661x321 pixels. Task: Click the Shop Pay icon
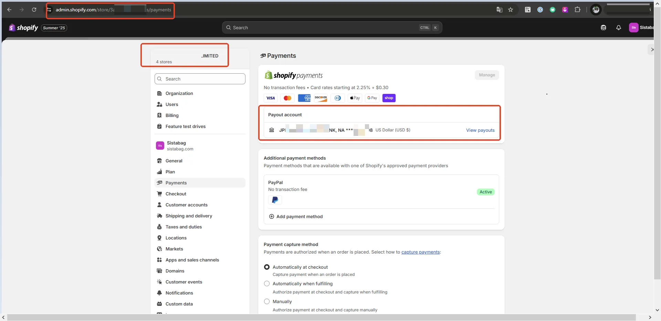(x=389, y=98)
